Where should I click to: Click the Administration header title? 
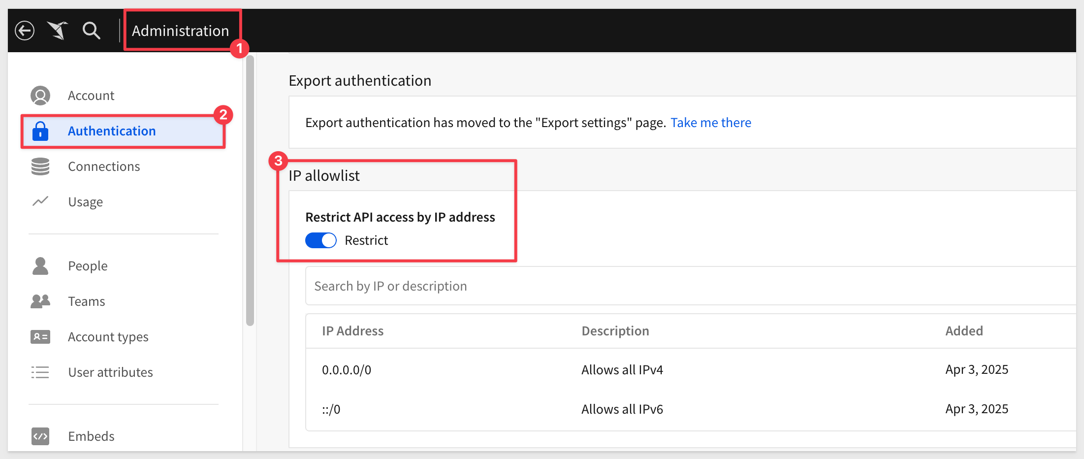point(180,31)
